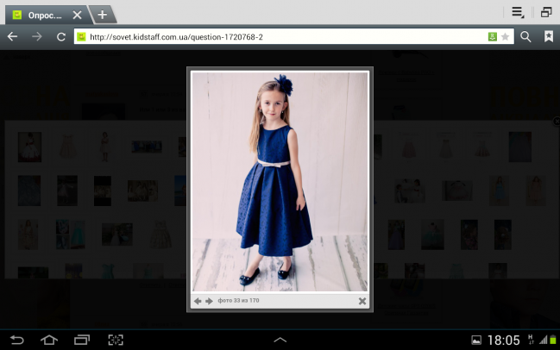This screenshot has width=560, height=350.
Task: Go to previous photo in lightbox
Action: [198, 301]
